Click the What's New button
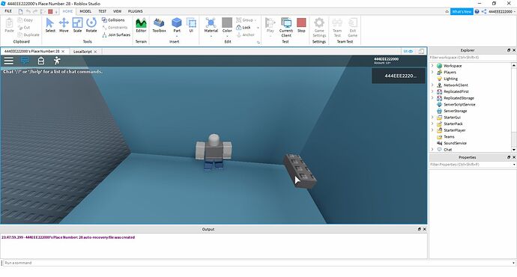Image resolution: width=517 pixels, height=277 pixels. coord(462,11)
